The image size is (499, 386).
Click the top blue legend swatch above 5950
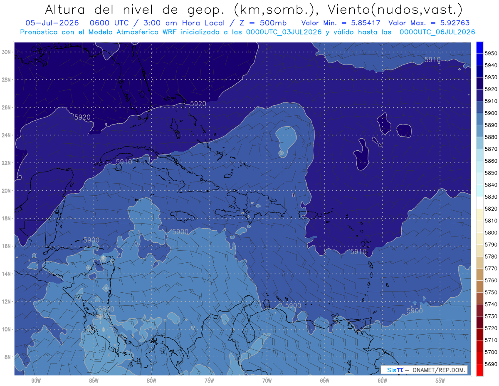(x=479, y=47)
